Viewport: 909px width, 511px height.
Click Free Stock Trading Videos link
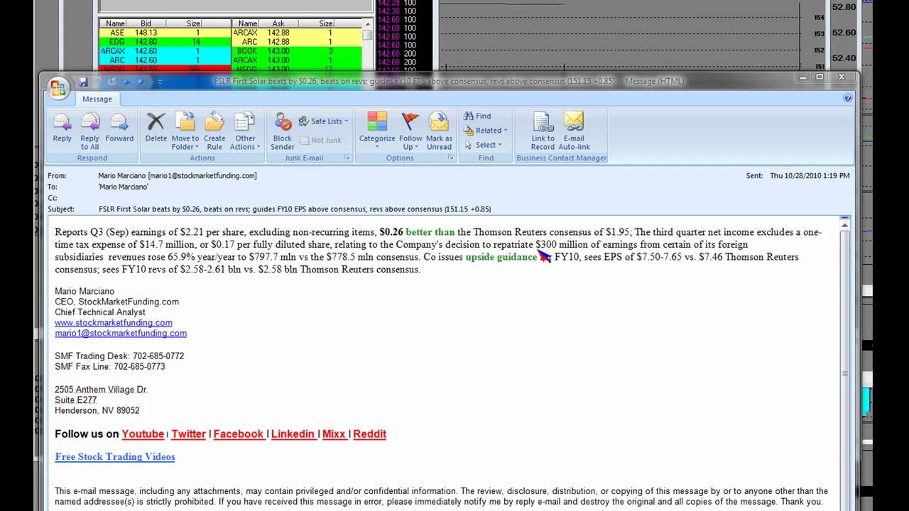pyautogui.click(x=115, y=456)
